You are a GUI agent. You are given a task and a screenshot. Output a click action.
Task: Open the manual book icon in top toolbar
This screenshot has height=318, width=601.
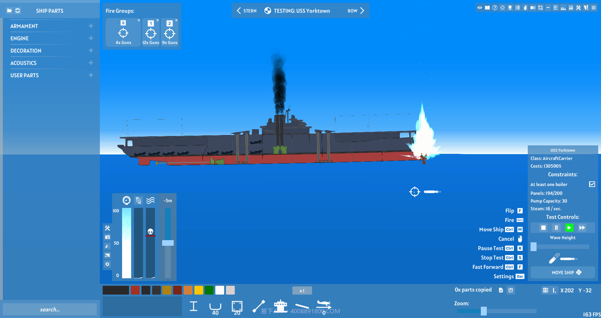pyautogui.click(x=487, y=8)
